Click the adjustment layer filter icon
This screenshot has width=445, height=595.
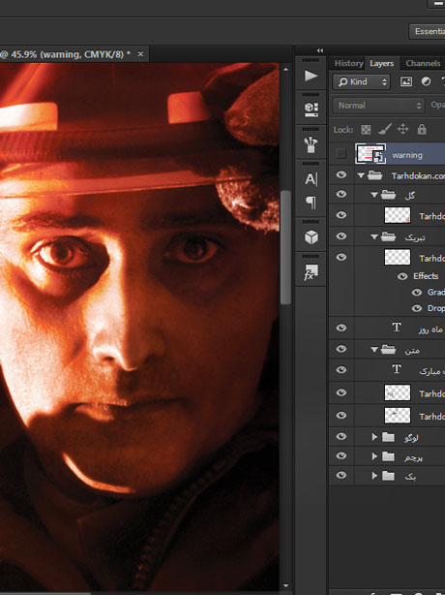(426, 81)
